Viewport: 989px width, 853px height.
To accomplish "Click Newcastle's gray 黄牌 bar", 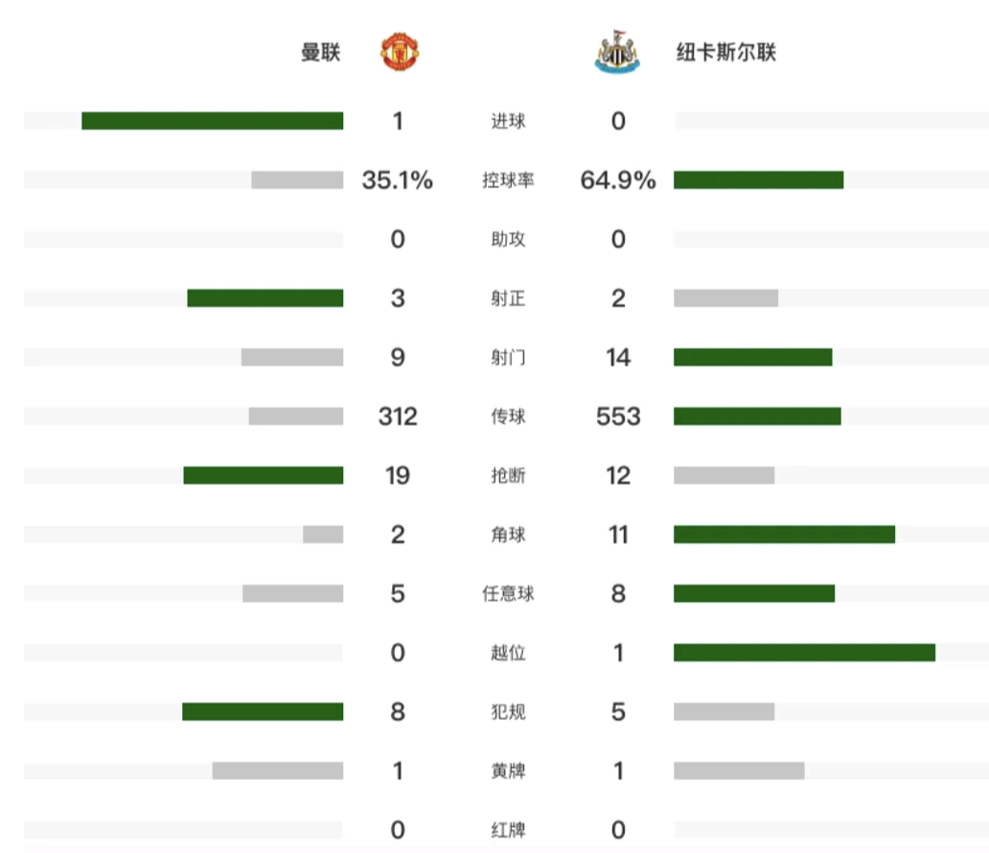I will tap(739, 771).
